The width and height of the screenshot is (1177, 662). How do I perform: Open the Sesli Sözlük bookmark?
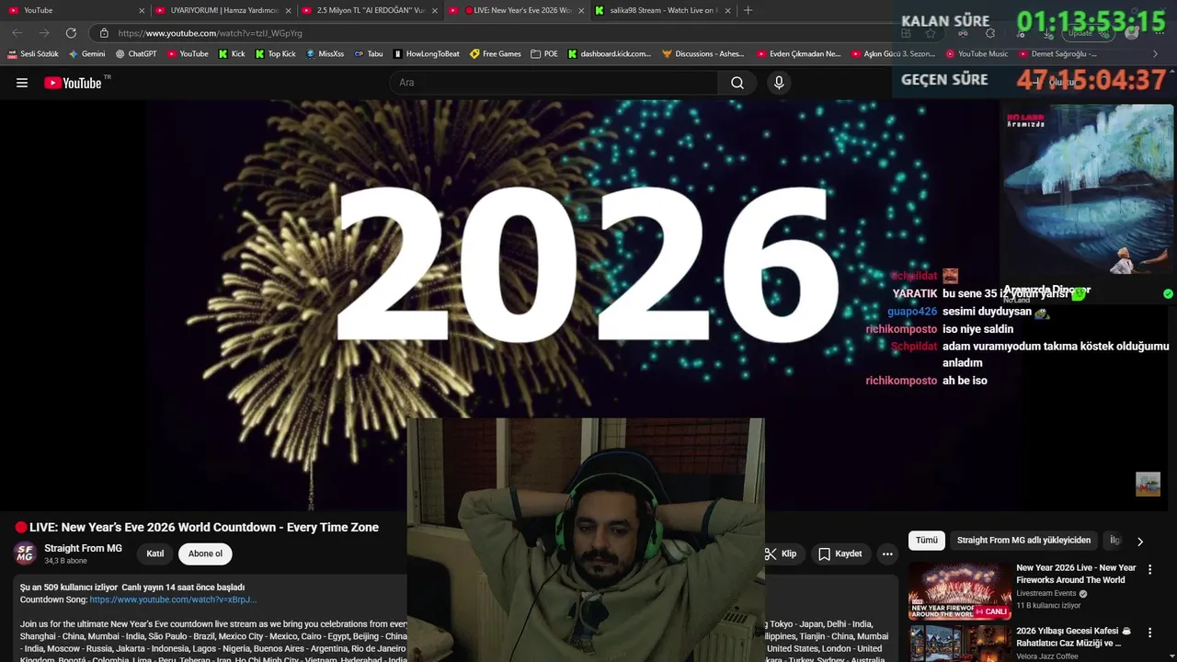click(33, 54)
